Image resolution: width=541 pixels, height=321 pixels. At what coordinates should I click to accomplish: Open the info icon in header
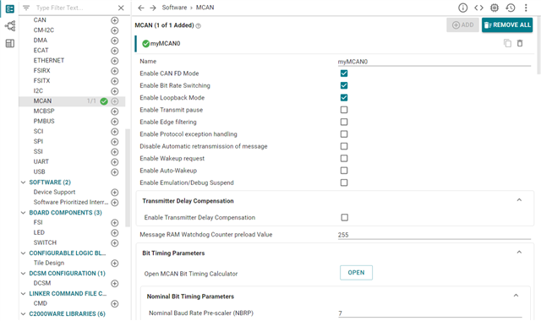[x=462, y=8]
